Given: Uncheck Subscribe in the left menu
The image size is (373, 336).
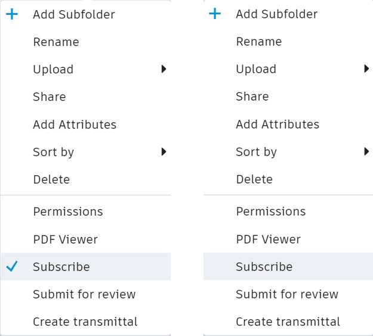Looking at the screenshot, I should [x=61, y=267].
